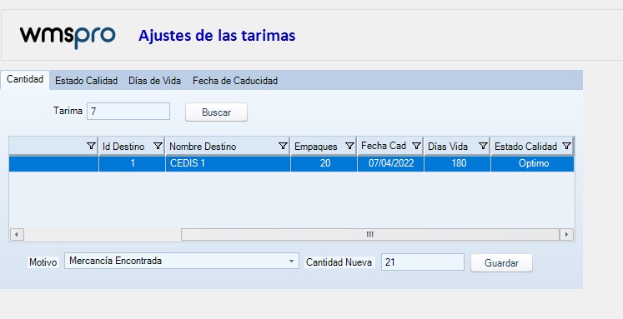Open filter for Id Destino column
623x319 pixels.
[158, 146]
